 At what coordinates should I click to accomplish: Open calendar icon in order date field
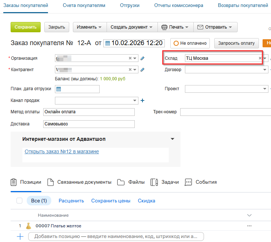[108, 43]
